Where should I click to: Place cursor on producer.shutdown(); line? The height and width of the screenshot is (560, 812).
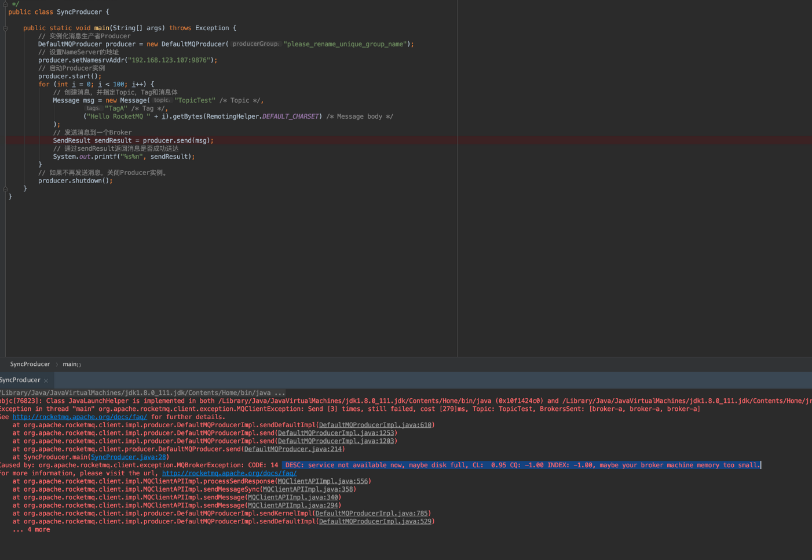(75, 181)
